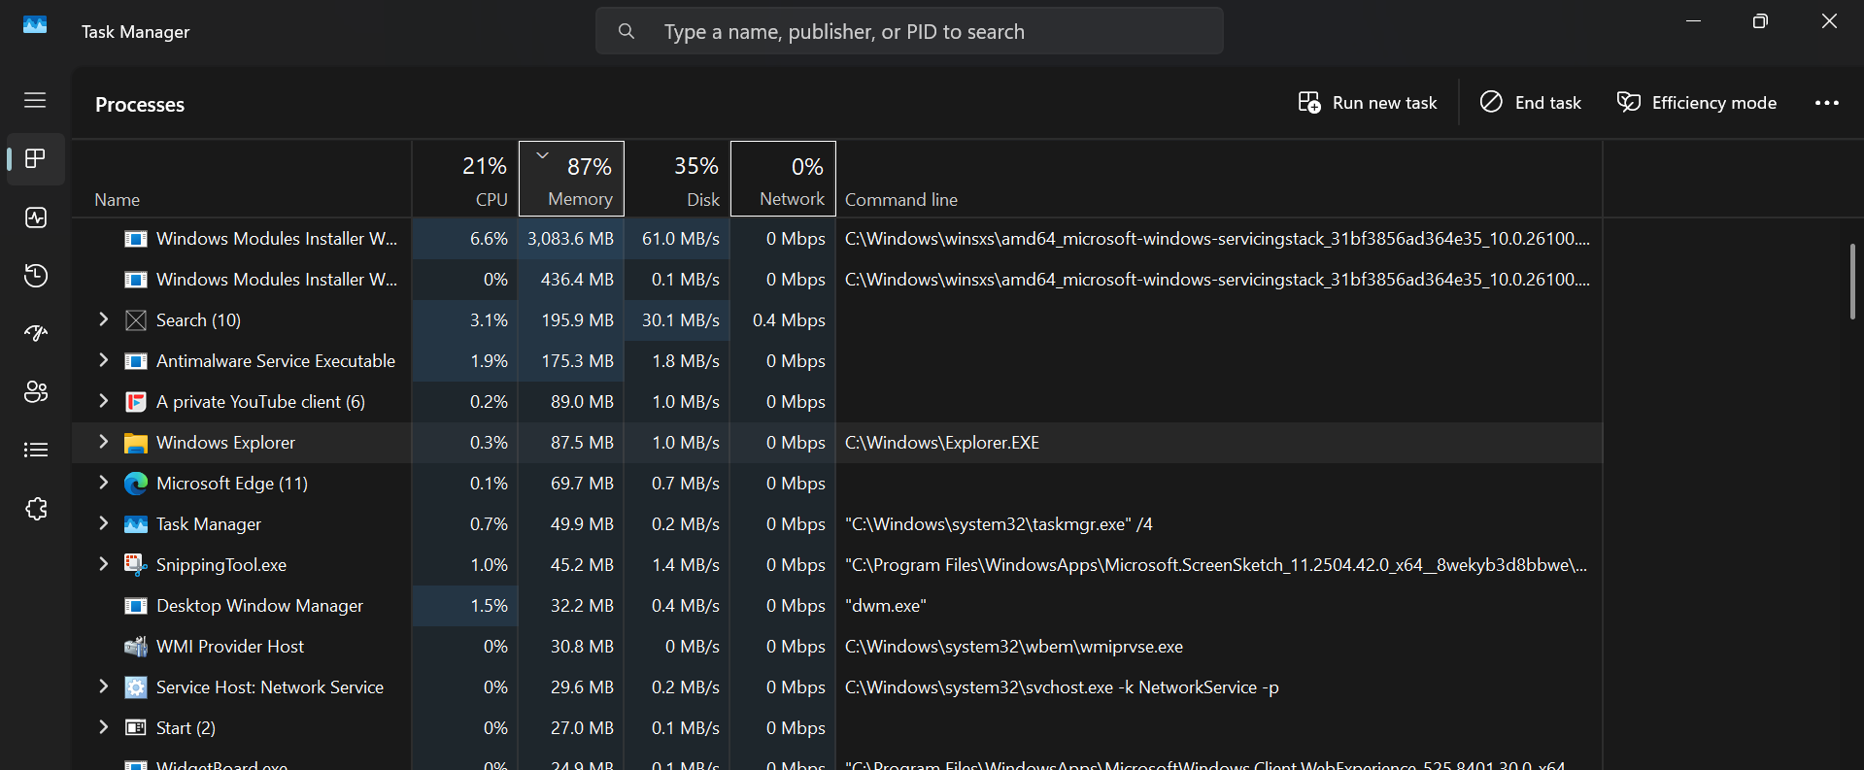Click the search magnifier icon
The height and width of the screenshot is (770, 1864).
[x=627, y=31]
